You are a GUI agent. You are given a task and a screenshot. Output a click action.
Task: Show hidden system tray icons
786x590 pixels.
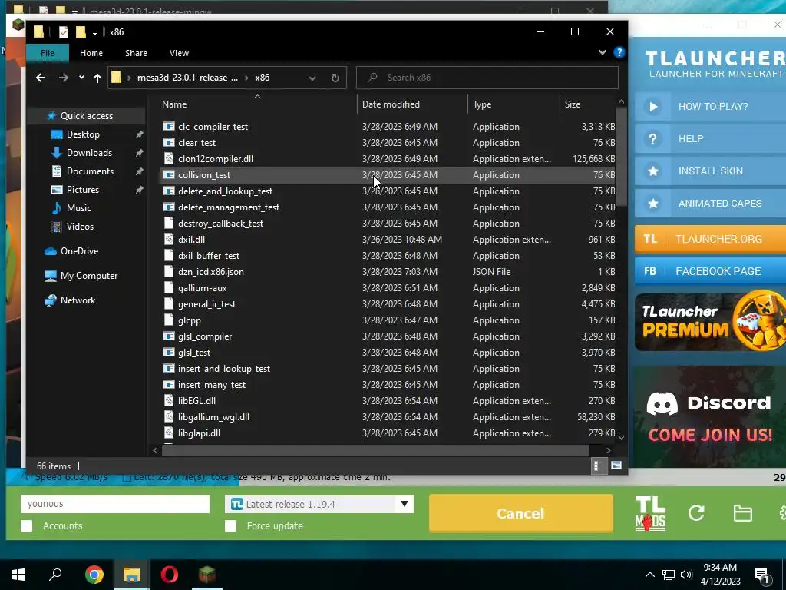pyautogui.click(x=649, y=575)
